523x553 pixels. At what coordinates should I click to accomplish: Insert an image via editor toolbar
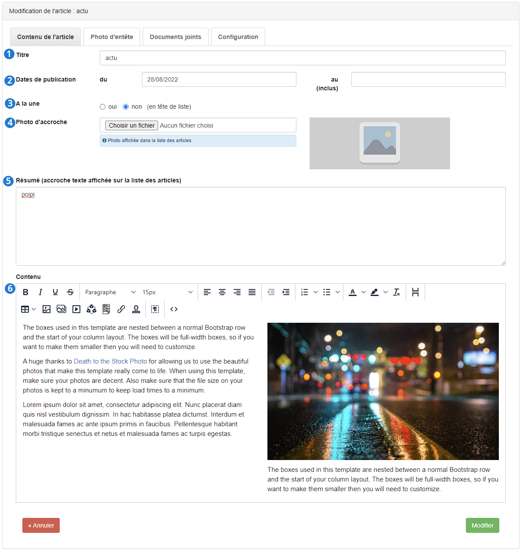pyautogui.click(x=47, y=309)
